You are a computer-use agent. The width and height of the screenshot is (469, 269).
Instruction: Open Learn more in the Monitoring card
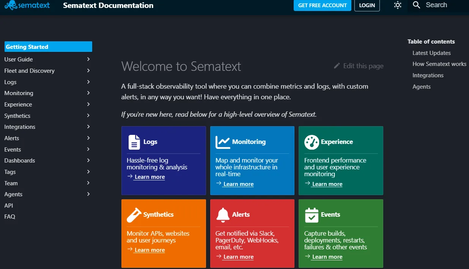(x=238, y=184)
